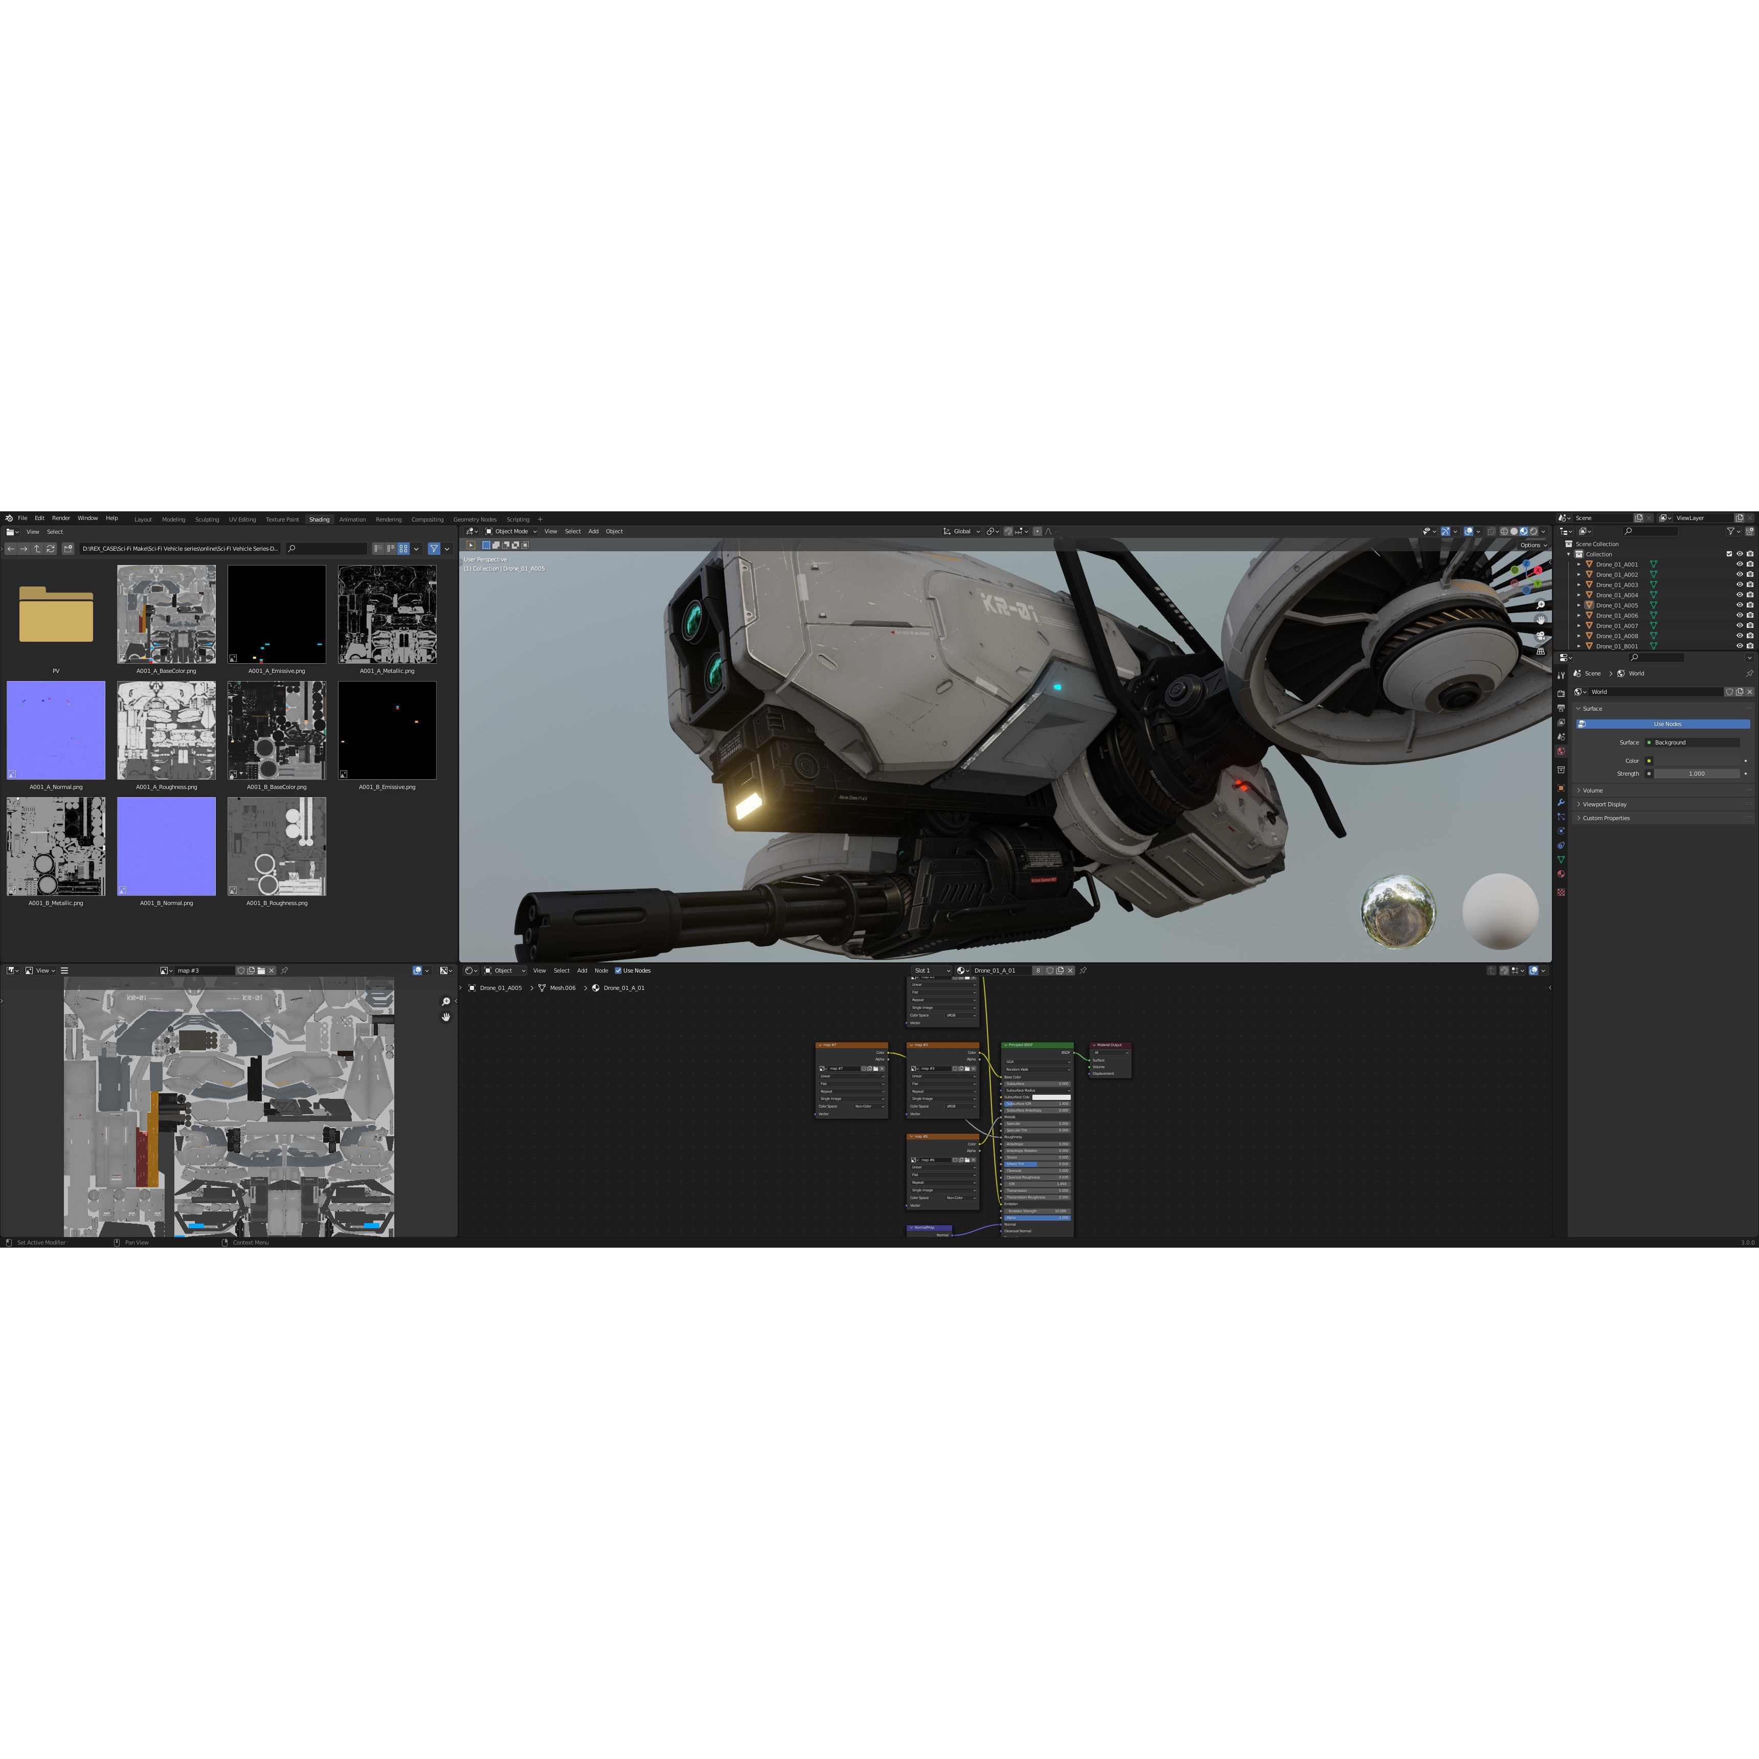Pin the World properties panel
The height and width of the screenshot is (1759, 1759).
pos(1750,674)
